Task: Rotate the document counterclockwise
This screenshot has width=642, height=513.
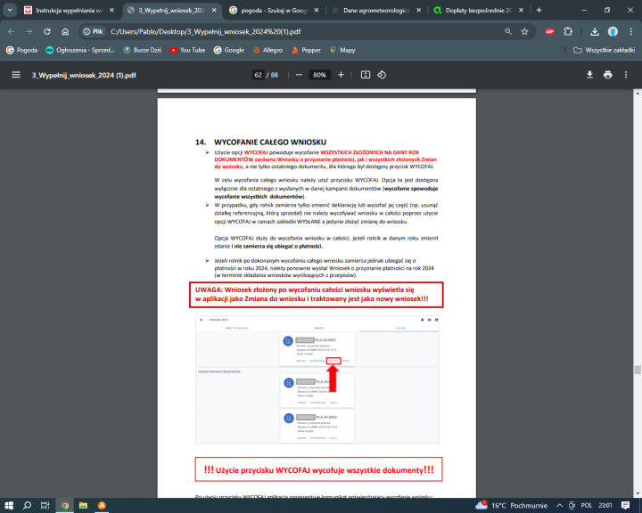Action: click(x=382, y=75)
